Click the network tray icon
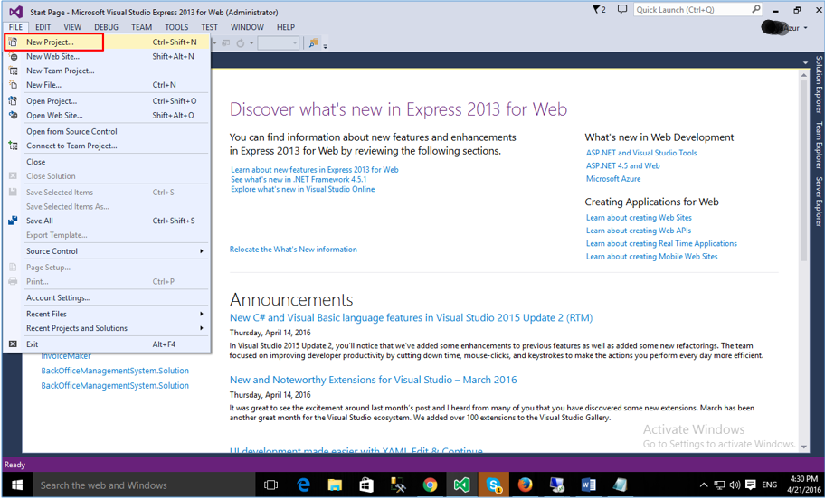825x499 pixels. pos(719,485)
